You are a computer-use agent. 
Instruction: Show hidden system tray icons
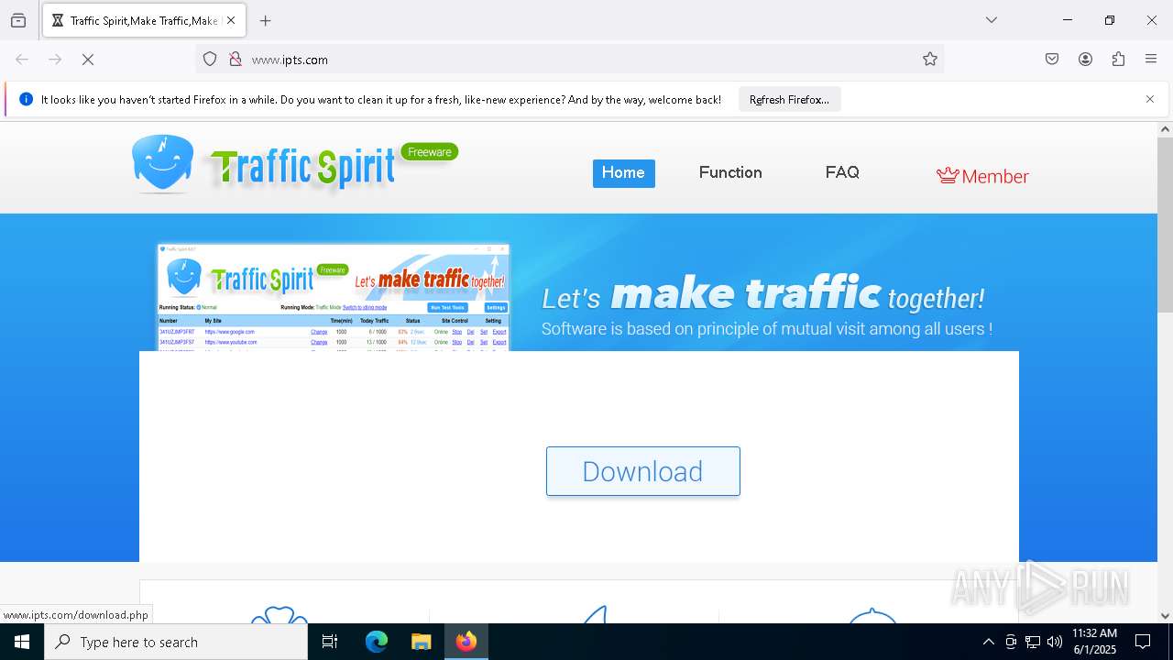(x=988, y=642)
